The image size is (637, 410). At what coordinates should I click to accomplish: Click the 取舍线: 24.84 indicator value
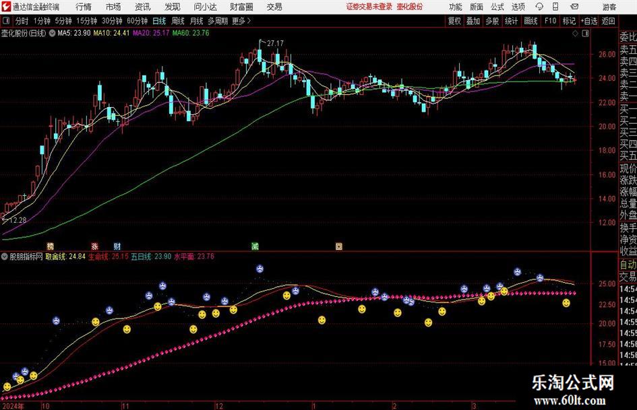(65, 257)
